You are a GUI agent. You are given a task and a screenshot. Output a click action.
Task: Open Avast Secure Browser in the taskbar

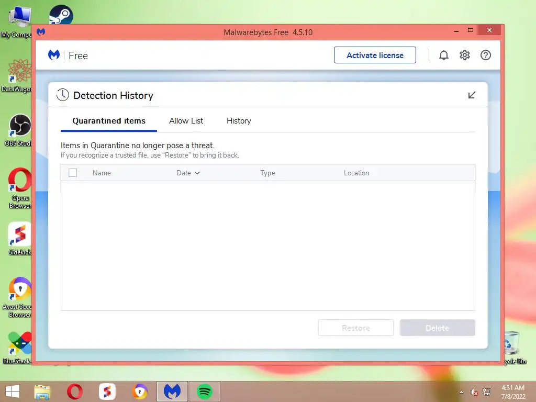pos(140,392)
